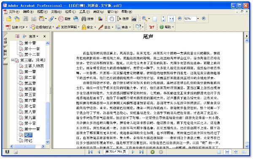The width and height of the screenshot is (253, 159).
Task: Select the Hand tool in the toolbar
Action: pos(111,19)
